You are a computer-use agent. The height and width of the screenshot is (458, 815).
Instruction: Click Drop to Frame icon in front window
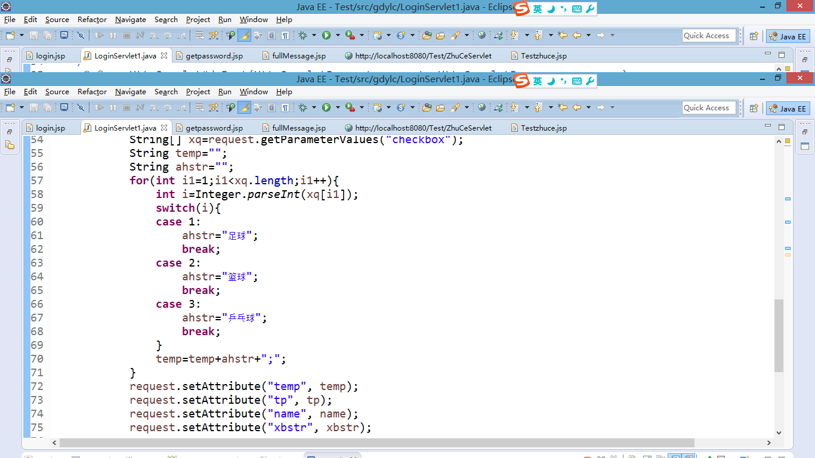click(x=199, y=107)
